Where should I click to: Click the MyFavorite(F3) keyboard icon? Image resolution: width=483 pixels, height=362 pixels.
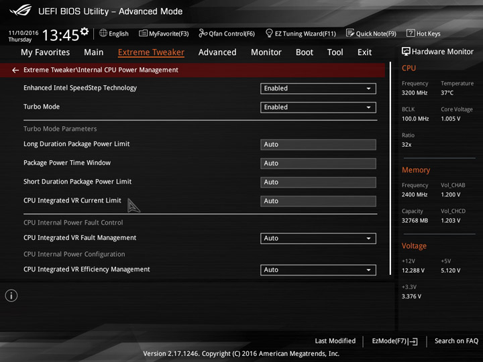(x=143, y=33)
